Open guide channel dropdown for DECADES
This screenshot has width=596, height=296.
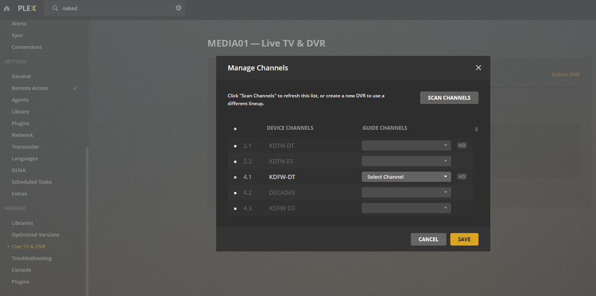[406, 192]
